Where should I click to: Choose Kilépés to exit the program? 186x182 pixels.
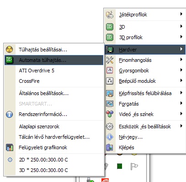coord(127,147)
